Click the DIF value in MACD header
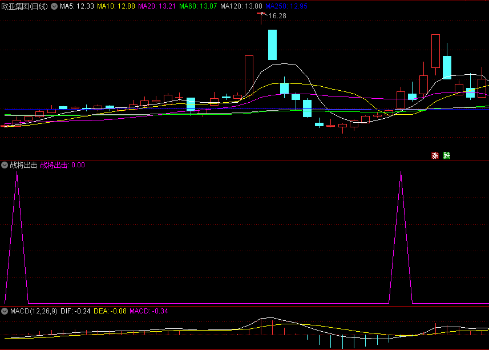The width and height of the screenshot is (489, 350). [75, 311]
